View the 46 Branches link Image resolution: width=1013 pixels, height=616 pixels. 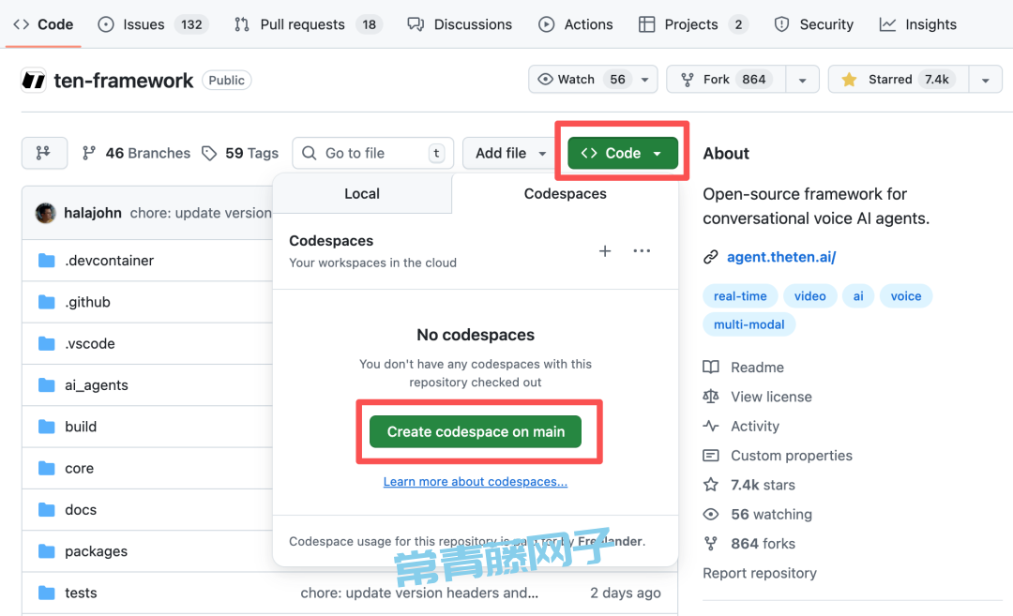click(x=136, y=153)
